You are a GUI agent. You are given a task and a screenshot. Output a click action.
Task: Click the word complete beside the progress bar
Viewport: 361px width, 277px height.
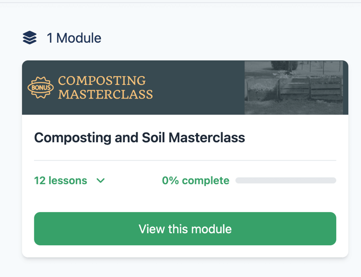[206, 181]
